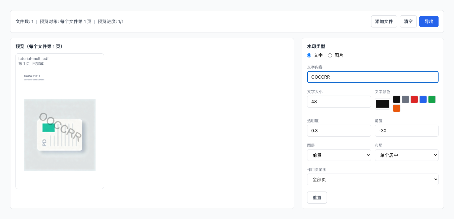This screenshot has height=219, width=454.
Task: Click the 添加文件 add file button
Action: [384, 21]
